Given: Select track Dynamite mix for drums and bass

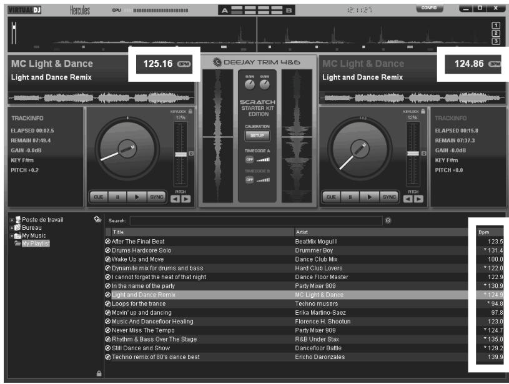Looking at the screenshot, I should click(304, 268).
